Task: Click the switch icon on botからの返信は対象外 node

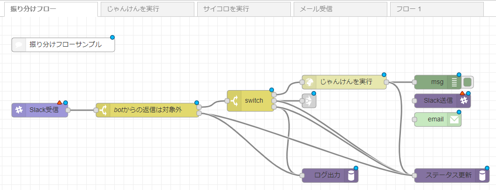Action: [104, 110]
